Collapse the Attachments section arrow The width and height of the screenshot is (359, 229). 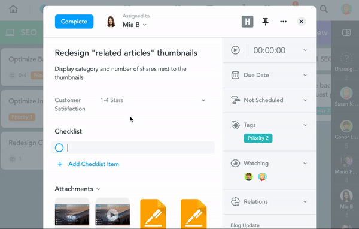coord(98,189)
